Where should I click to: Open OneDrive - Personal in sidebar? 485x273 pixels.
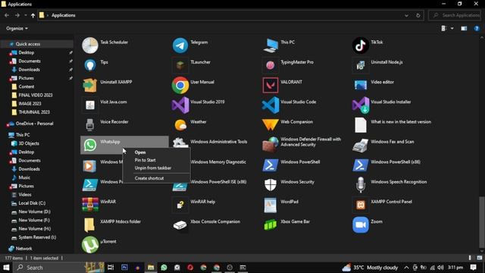point(34,124)
